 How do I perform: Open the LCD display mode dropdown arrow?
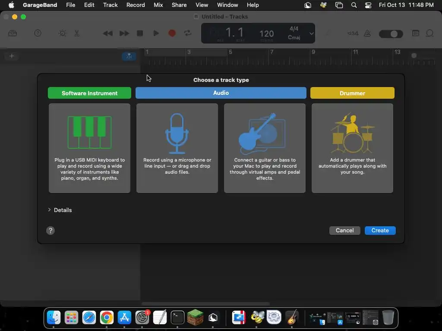(x=311, y=34)
